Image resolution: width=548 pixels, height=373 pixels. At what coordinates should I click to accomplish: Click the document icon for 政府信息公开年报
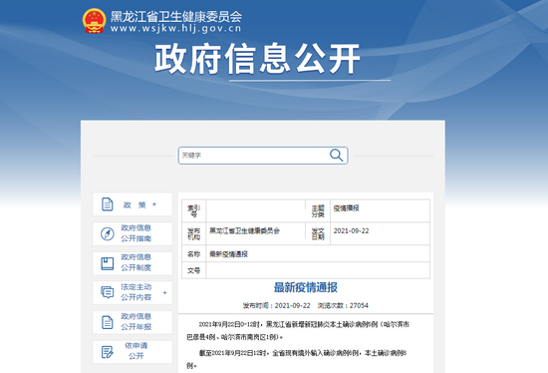pos(108,322)
